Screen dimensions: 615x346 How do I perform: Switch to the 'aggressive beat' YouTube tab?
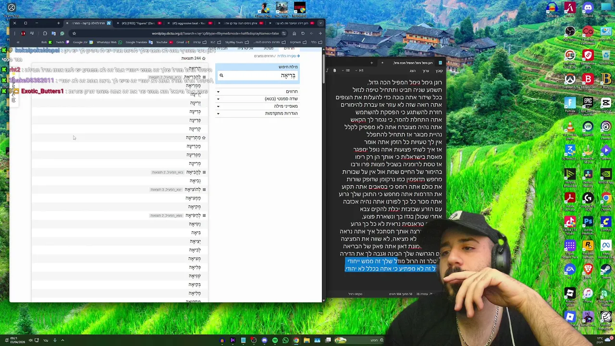pyautogui.click(x=189, y=23)
